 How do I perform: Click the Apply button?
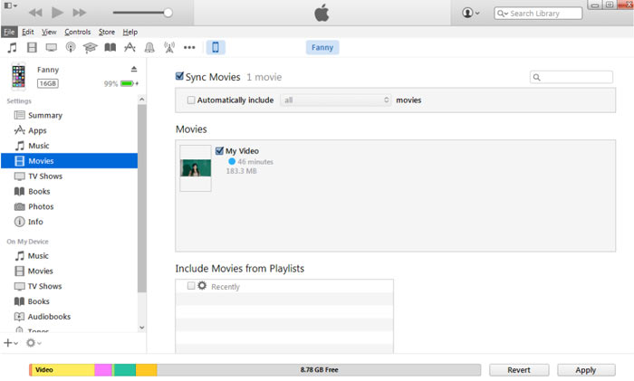tap(586, 370)
